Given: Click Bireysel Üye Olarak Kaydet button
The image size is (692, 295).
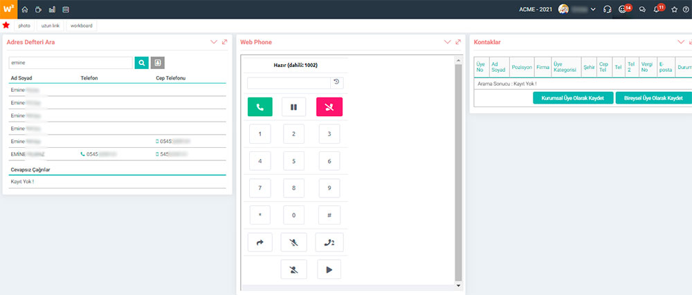Looking at the screenshot, I should (x=653, y=98).
